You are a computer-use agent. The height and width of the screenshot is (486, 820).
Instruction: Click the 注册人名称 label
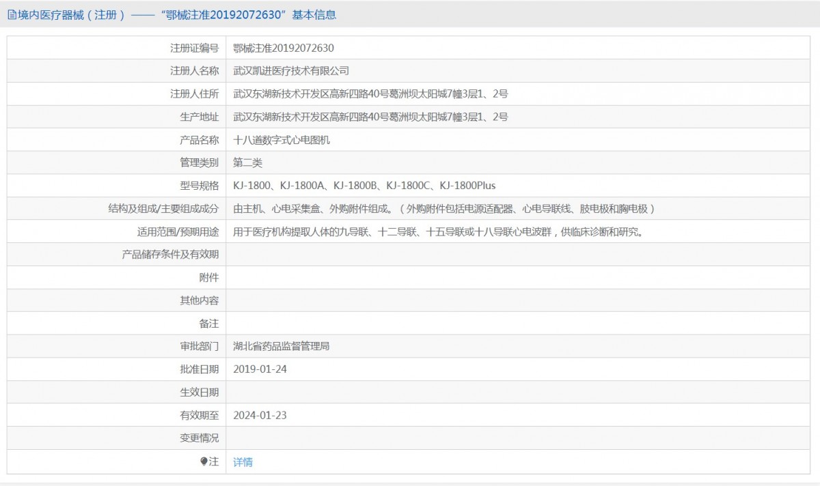pyautogui.click(x=195, y=71)
